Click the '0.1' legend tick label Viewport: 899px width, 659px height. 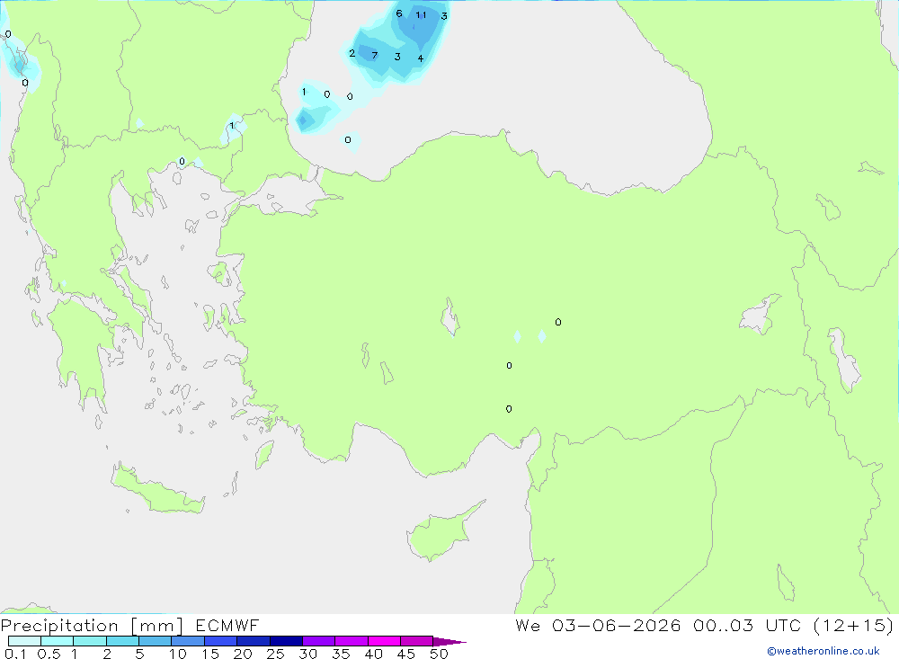pos(15,654)
